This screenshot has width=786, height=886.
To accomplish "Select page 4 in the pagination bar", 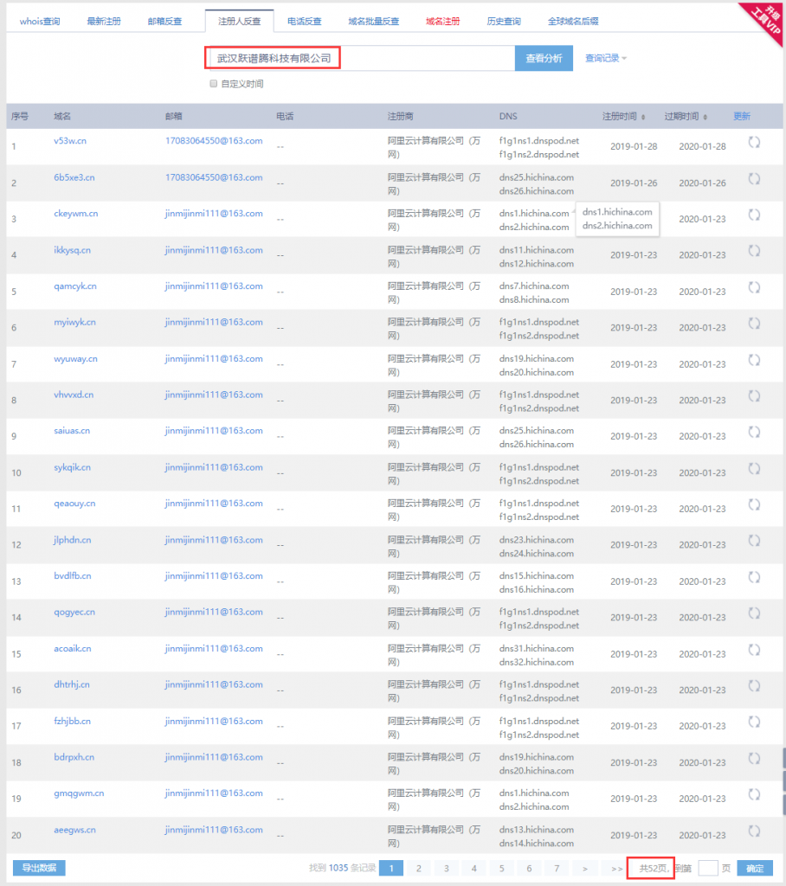I will click(x=474, y=867).
